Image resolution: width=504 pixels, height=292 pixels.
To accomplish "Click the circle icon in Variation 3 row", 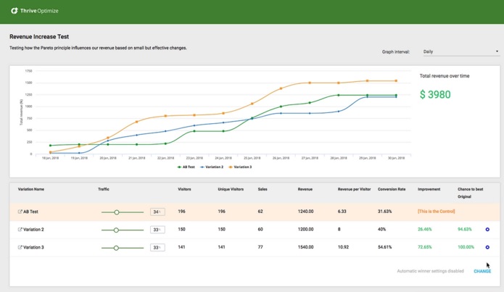I will [487, 247].
